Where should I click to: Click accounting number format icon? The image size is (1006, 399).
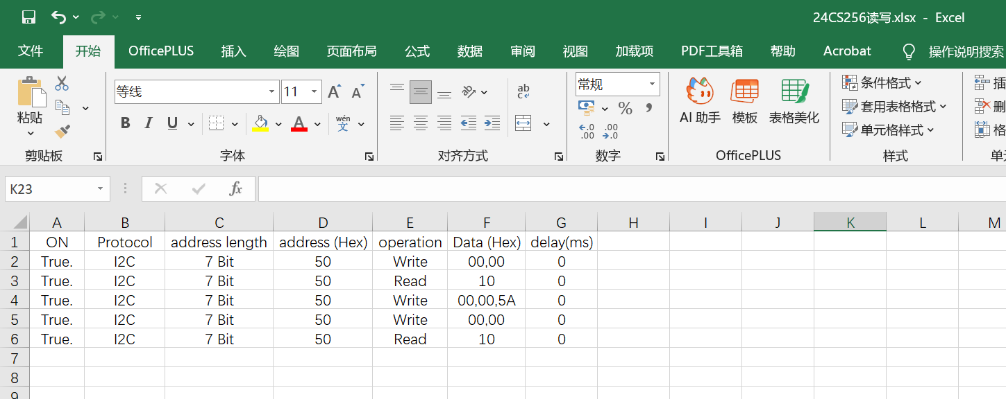(x=587, y=108)
